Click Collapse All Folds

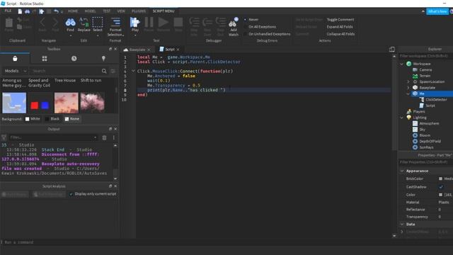tap(340, 34)
